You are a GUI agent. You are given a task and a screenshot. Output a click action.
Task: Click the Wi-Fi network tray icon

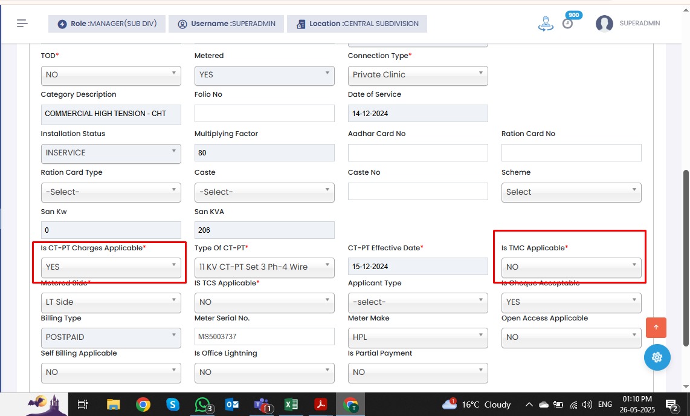573,405
